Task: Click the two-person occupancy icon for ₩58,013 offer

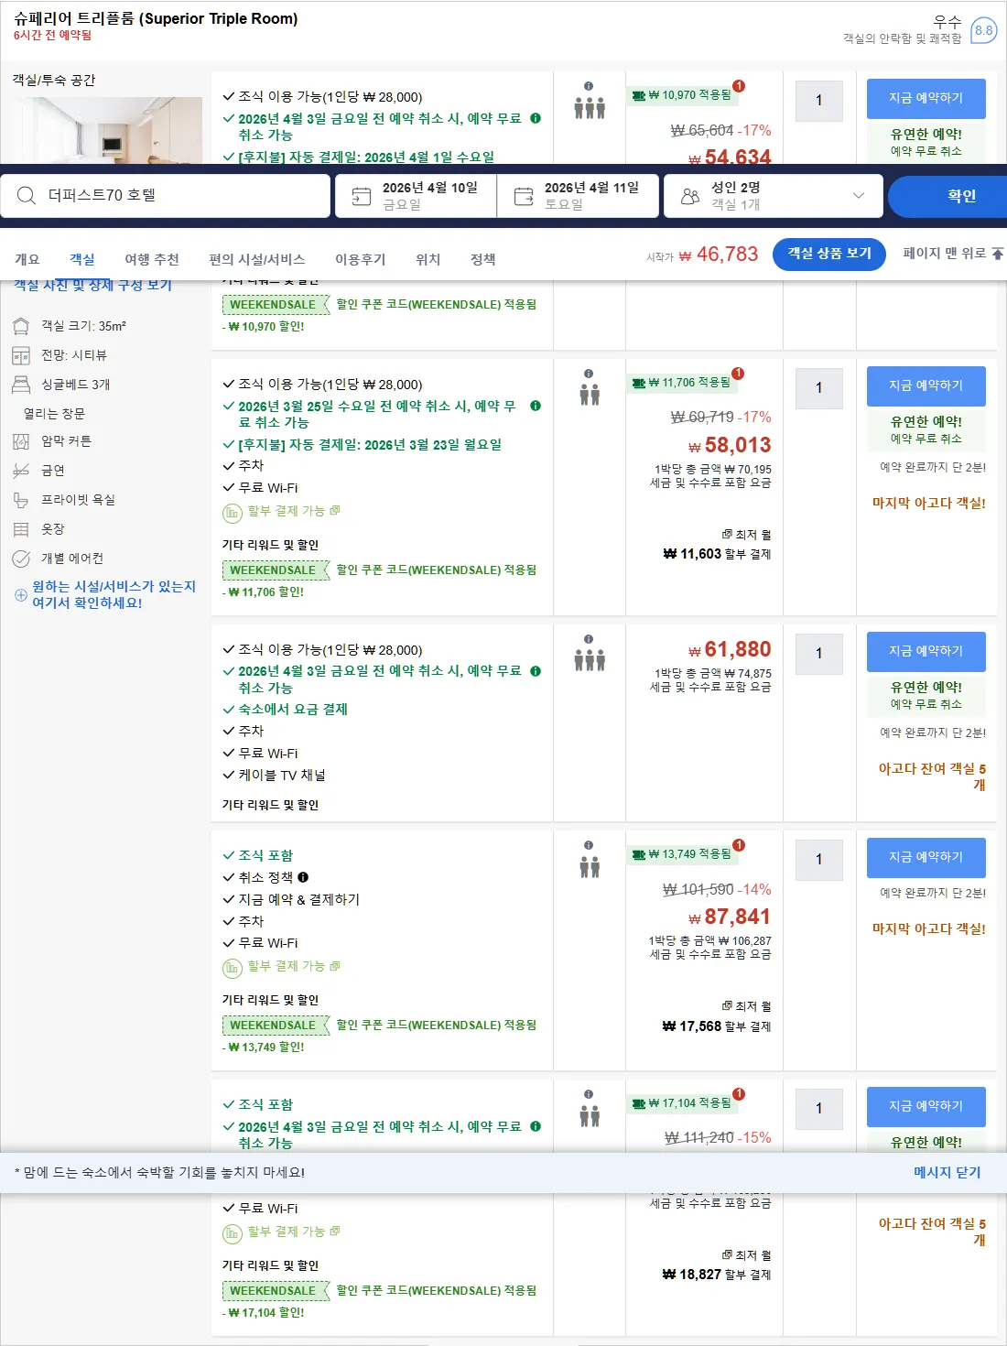Action: (x=590, y=395)
